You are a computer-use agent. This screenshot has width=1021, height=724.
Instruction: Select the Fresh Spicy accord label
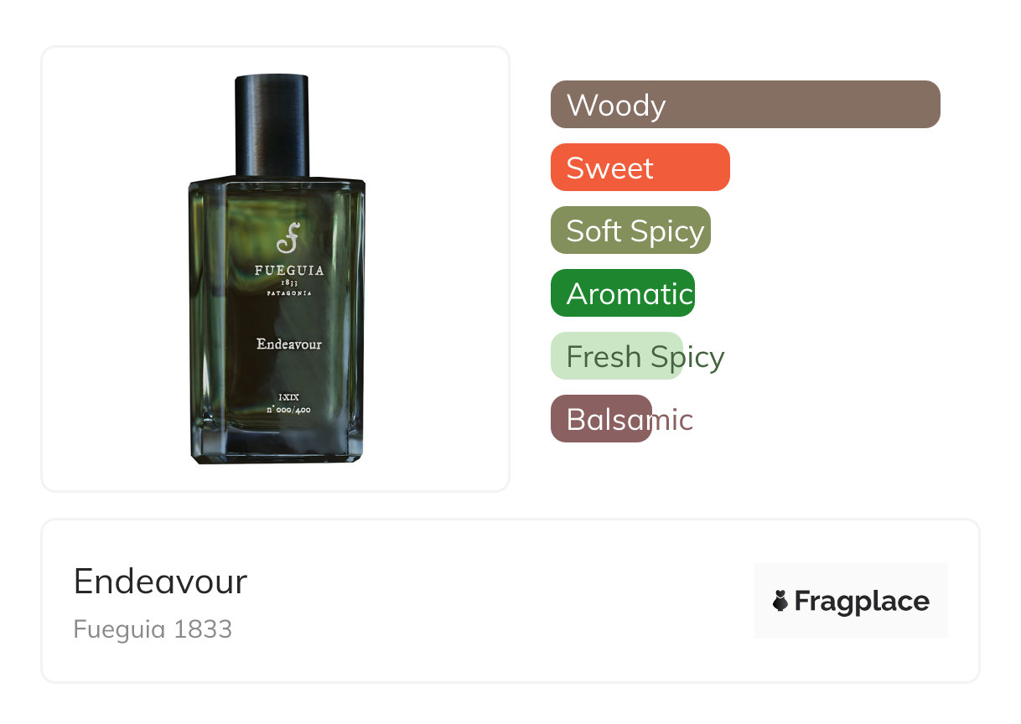(645, 357)
